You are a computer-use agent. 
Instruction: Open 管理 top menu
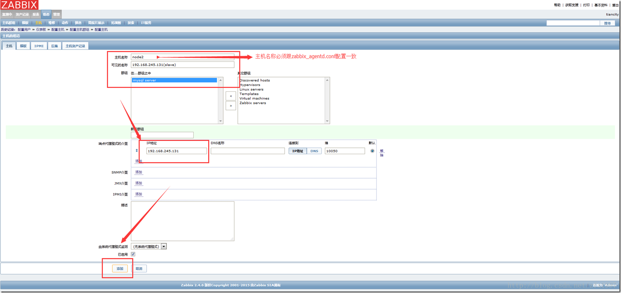(57, 14)
